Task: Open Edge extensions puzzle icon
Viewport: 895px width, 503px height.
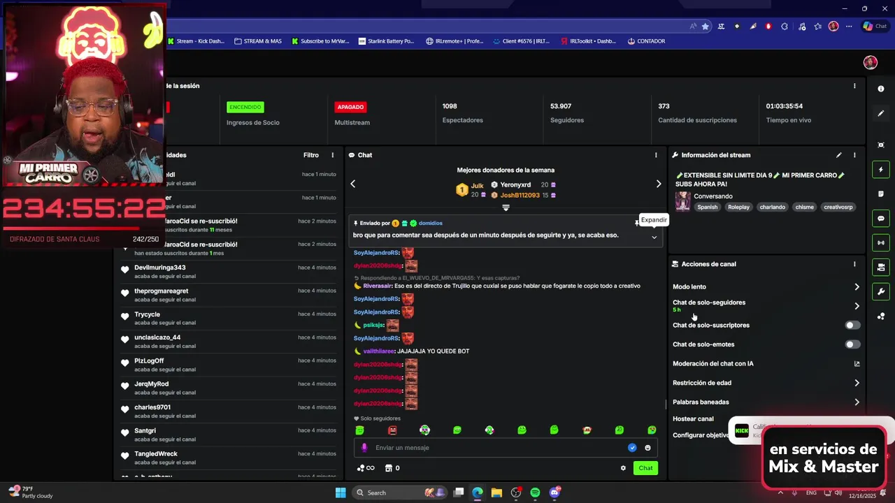Action: tap(784, 27)
